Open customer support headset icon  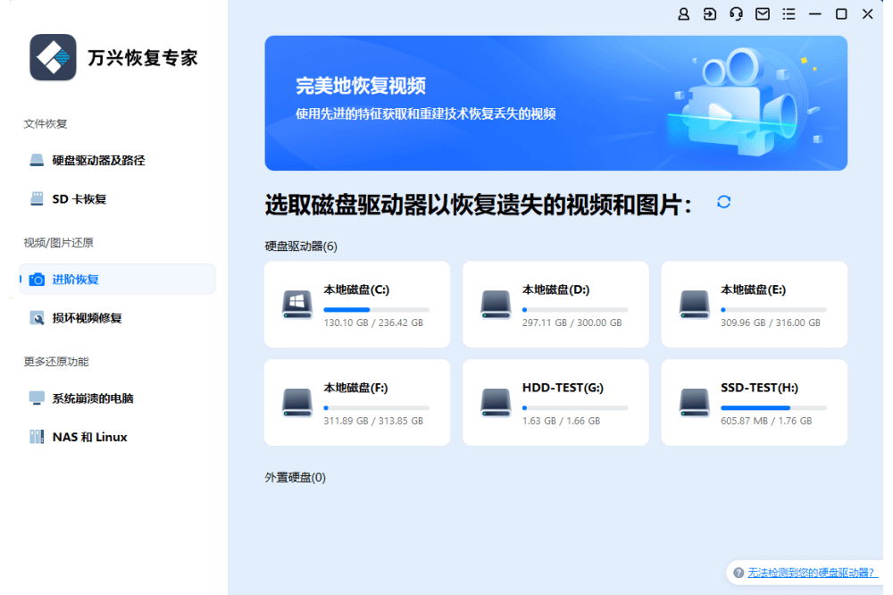736,14
